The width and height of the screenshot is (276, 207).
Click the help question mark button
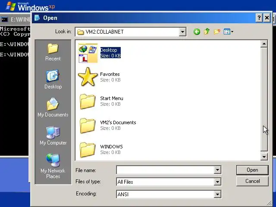(x=259, y=18)
